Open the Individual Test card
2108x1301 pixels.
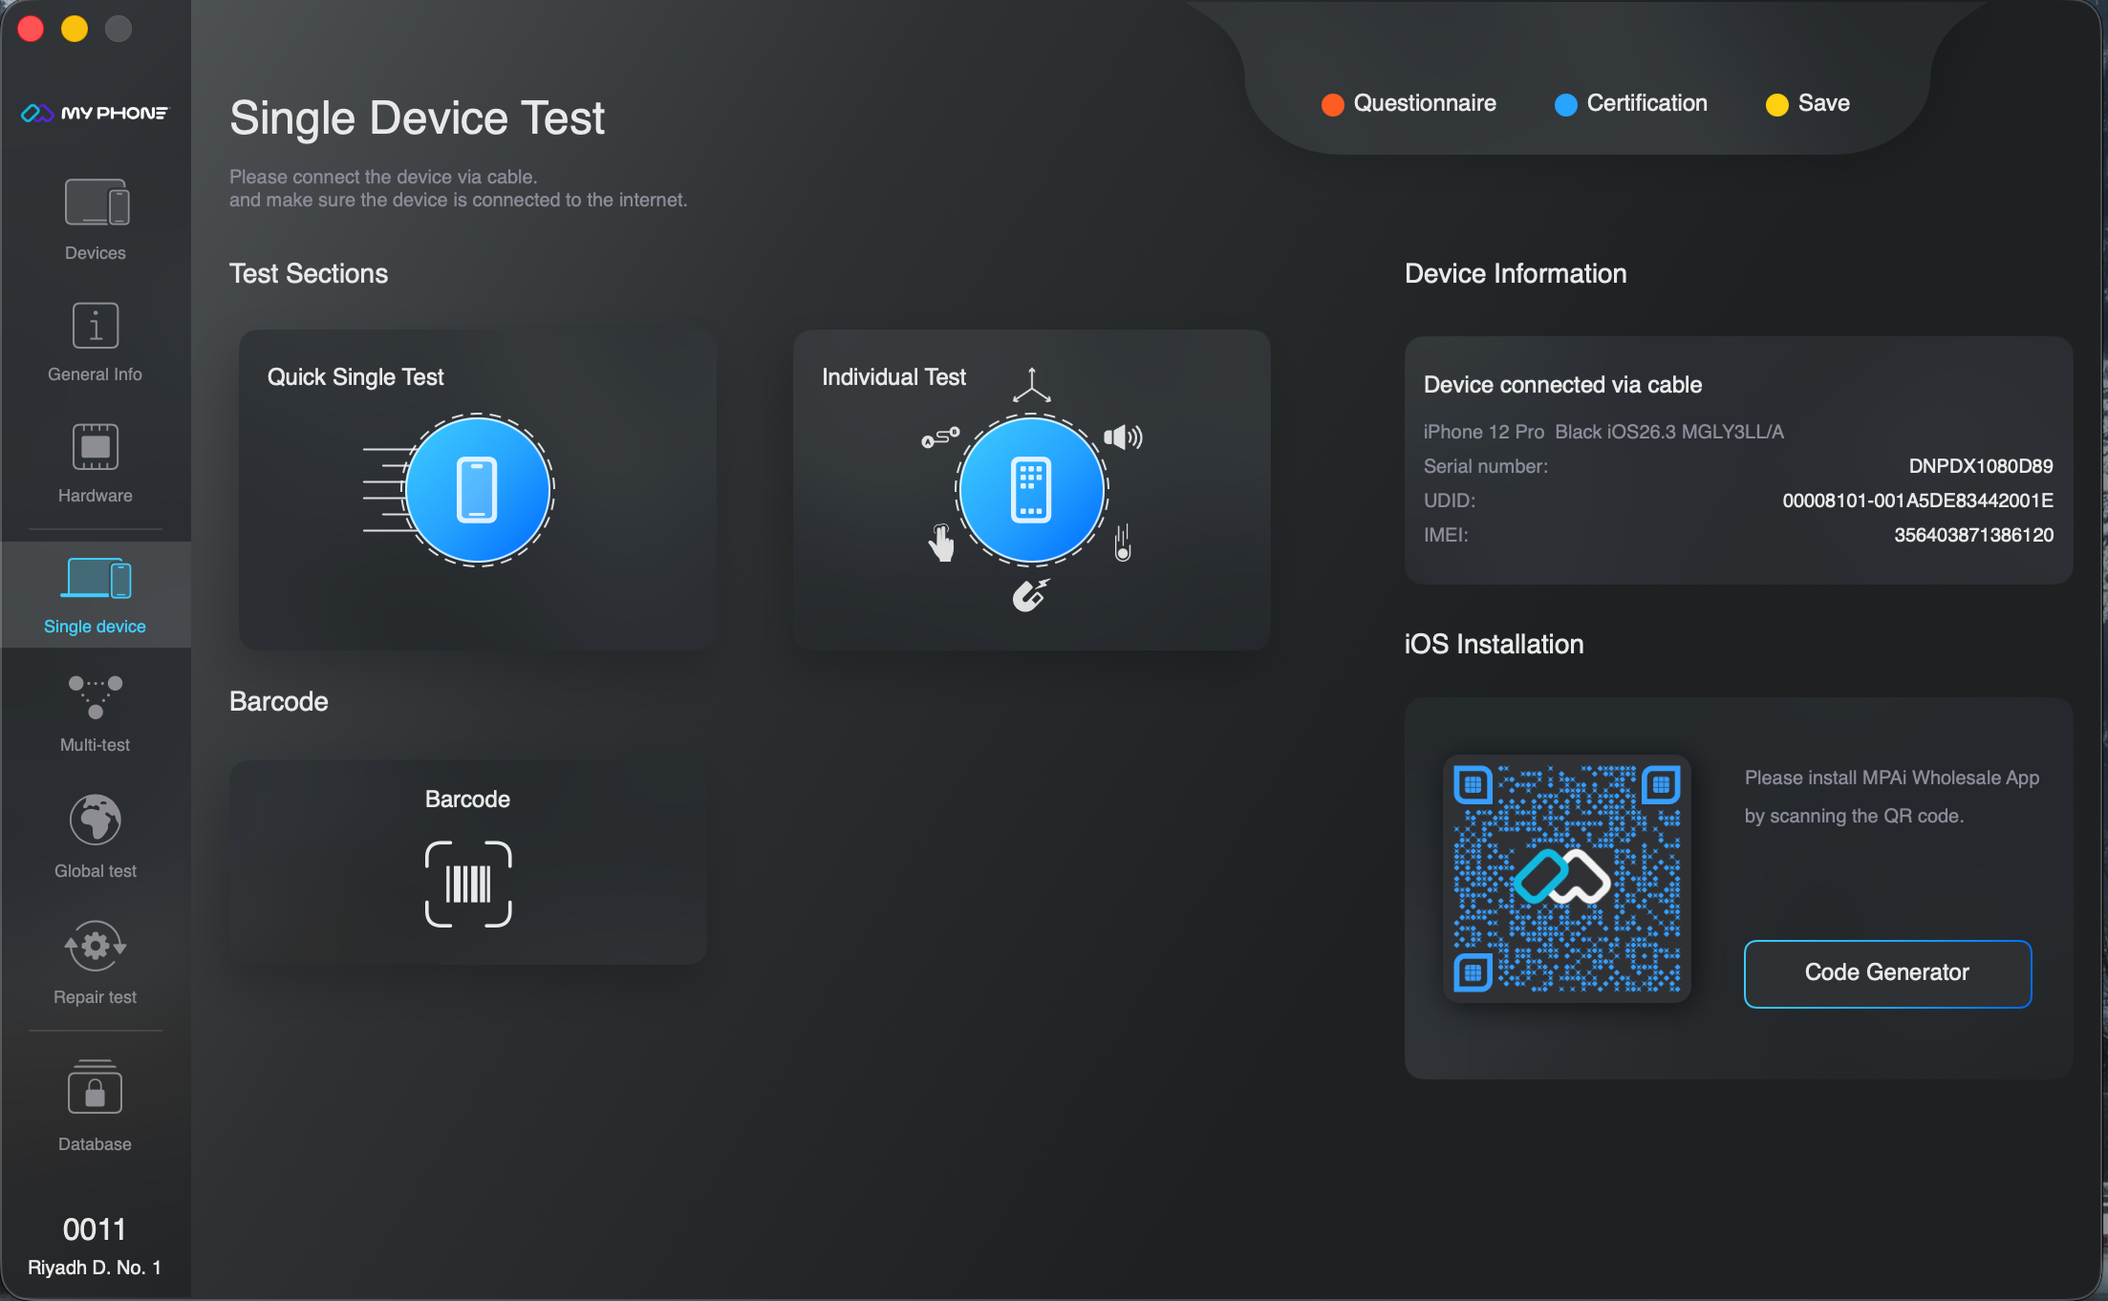[x=1031, y=490]
